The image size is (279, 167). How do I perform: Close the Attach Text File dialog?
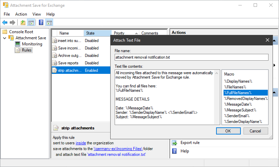pos(267,40)
